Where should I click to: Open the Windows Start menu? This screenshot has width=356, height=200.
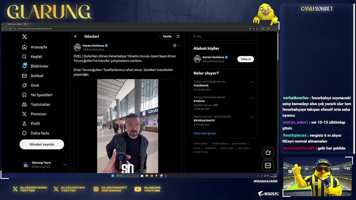tap(113, 176)
